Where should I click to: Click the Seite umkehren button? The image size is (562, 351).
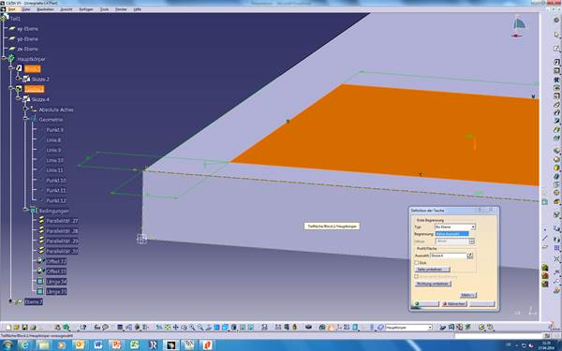click(x=432, y=270)
